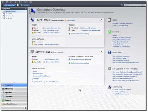The image size is (148, 112).
Task: Open Computers with failed installations link
Action: (91, 30)
